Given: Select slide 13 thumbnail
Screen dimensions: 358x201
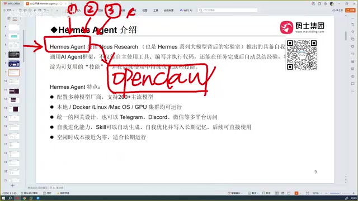Looking at the screenshot, I should (x=14, y=109).
